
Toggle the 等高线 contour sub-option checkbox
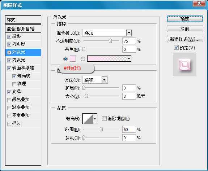pyautogui.click(x=14, y=76)
